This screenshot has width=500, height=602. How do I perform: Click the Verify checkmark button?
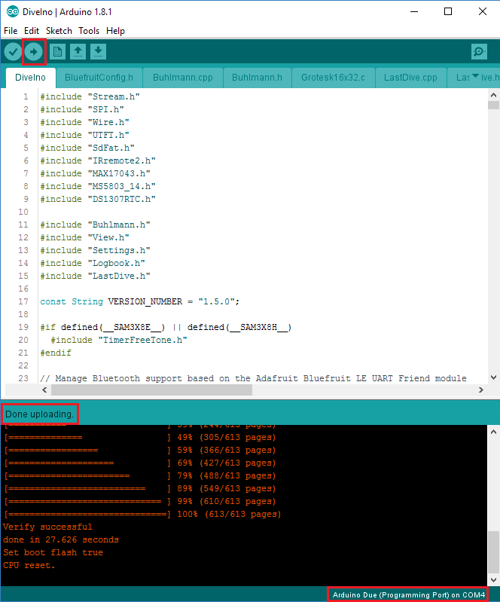click(13, 51)
